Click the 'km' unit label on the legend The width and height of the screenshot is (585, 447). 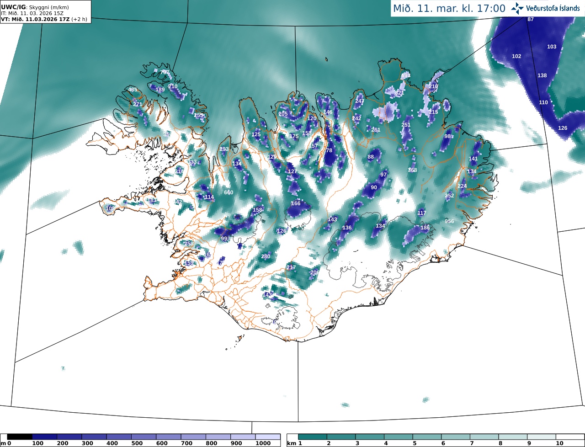coord(292,443)
